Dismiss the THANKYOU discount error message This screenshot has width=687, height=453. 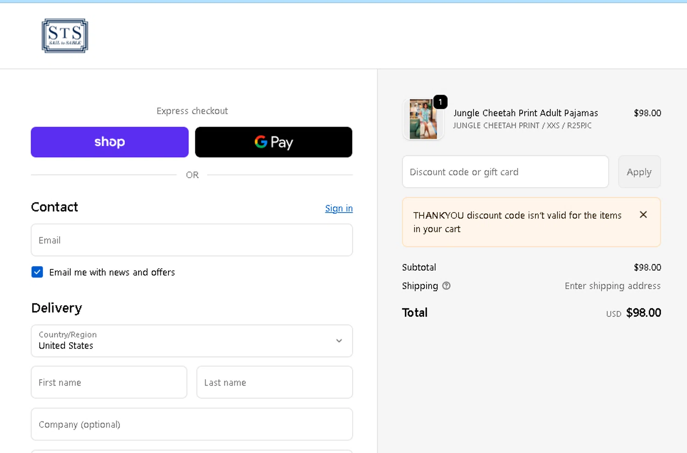643,215
